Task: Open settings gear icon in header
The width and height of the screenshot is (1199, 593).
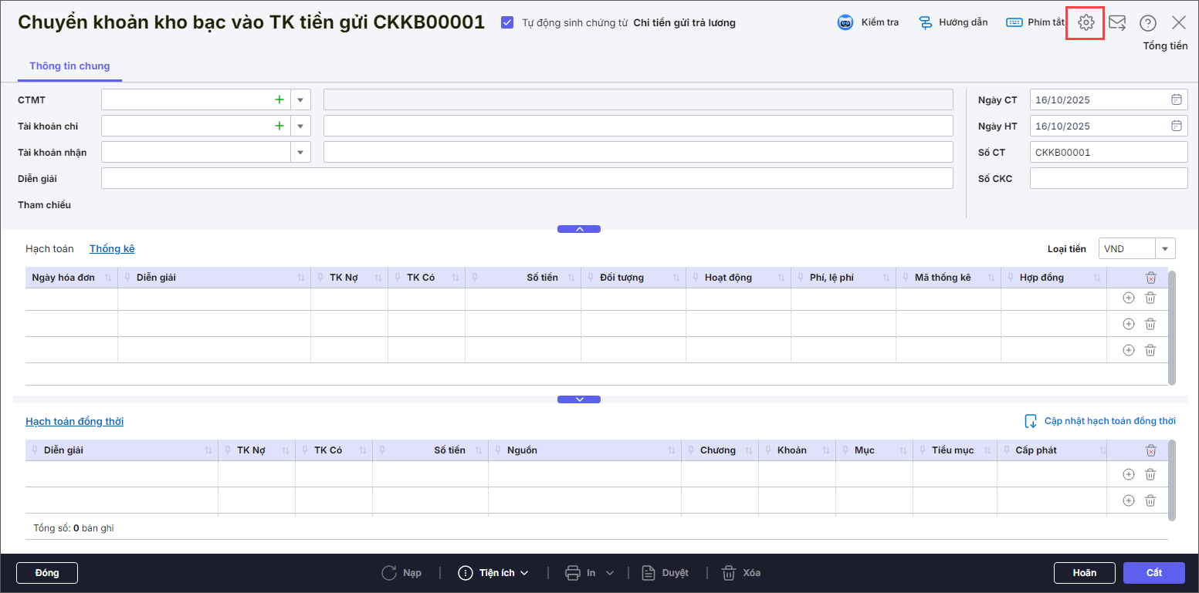Action: pos(1086,22)
